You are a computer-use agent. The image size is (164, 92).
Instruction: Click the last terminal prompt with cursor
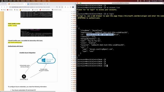(x=92, y=66)
